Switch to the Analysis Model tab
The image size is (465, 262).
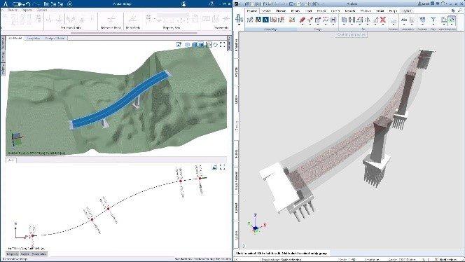(55, 38)
